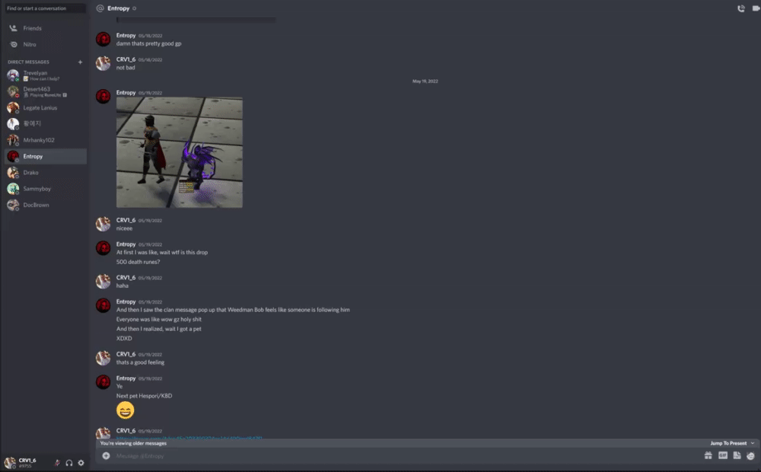Click the message '500 death runes?'
Screen dimensions: 761x472
[138, 262]
